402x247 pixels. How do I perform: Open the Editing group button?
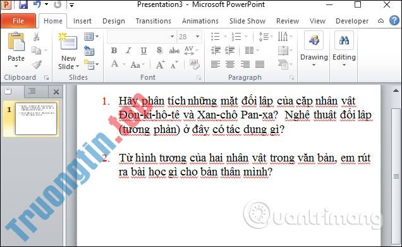click(x=344, y=49)
